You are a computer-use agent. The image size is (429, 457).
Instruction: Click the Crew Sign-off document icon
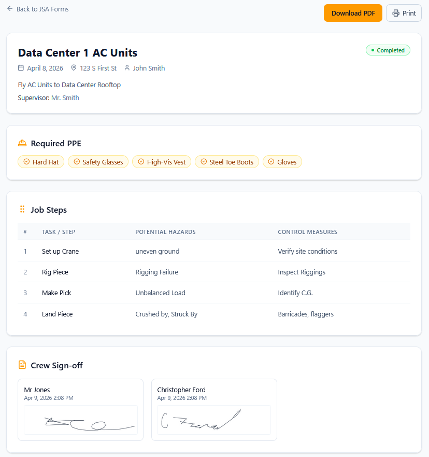pyautogui.click(x=22, y=365)
